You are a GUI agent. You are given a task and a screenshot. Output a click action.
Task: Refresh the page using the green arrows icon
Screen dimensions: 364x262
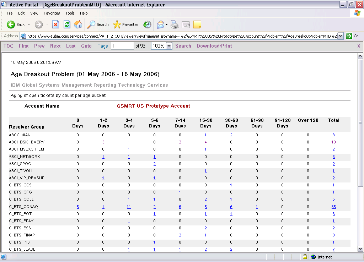tap(67, 24)
